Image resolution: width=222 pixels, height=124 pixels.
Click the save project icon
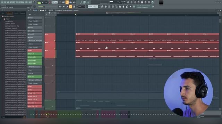[x=142, y=2]
